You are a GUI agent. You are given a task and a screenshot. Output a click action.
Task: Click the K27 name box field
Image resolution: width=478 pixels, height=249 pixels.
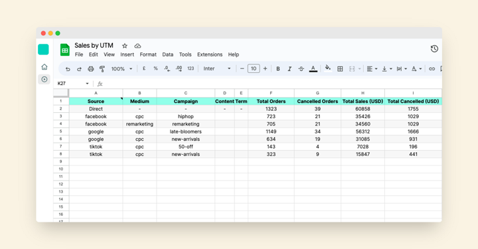coord(73,84)
